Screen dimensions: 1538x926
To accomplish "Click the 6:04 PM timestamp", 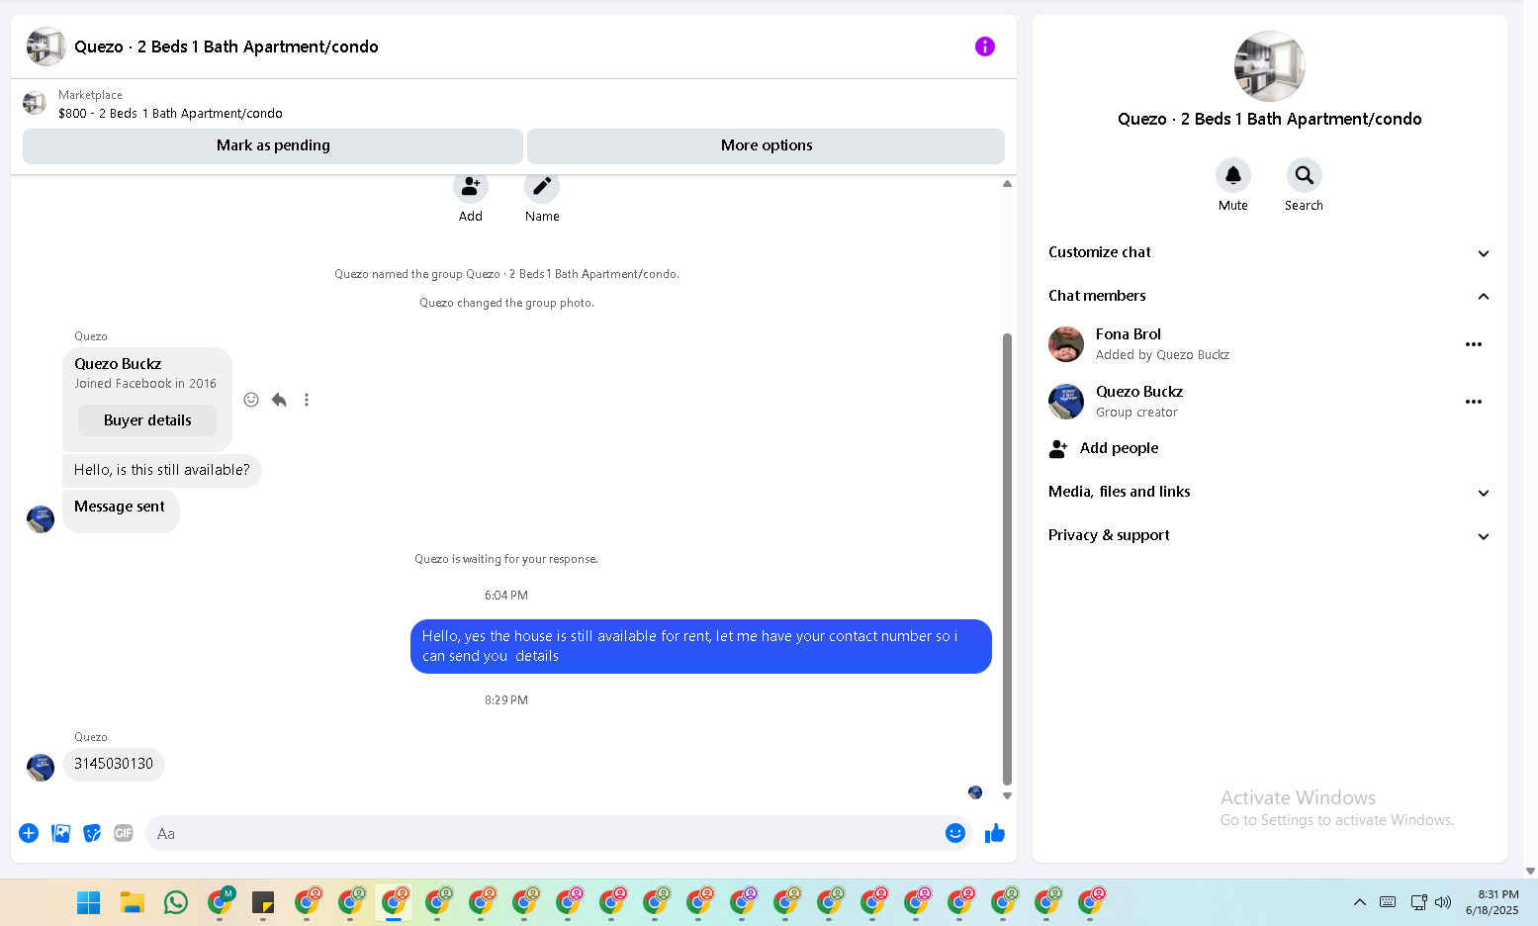I will 506,596.
